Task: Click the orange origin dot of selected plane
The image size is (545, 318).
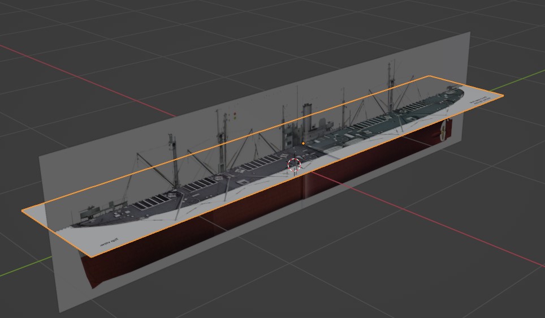Action: click(x=304, y=143)
